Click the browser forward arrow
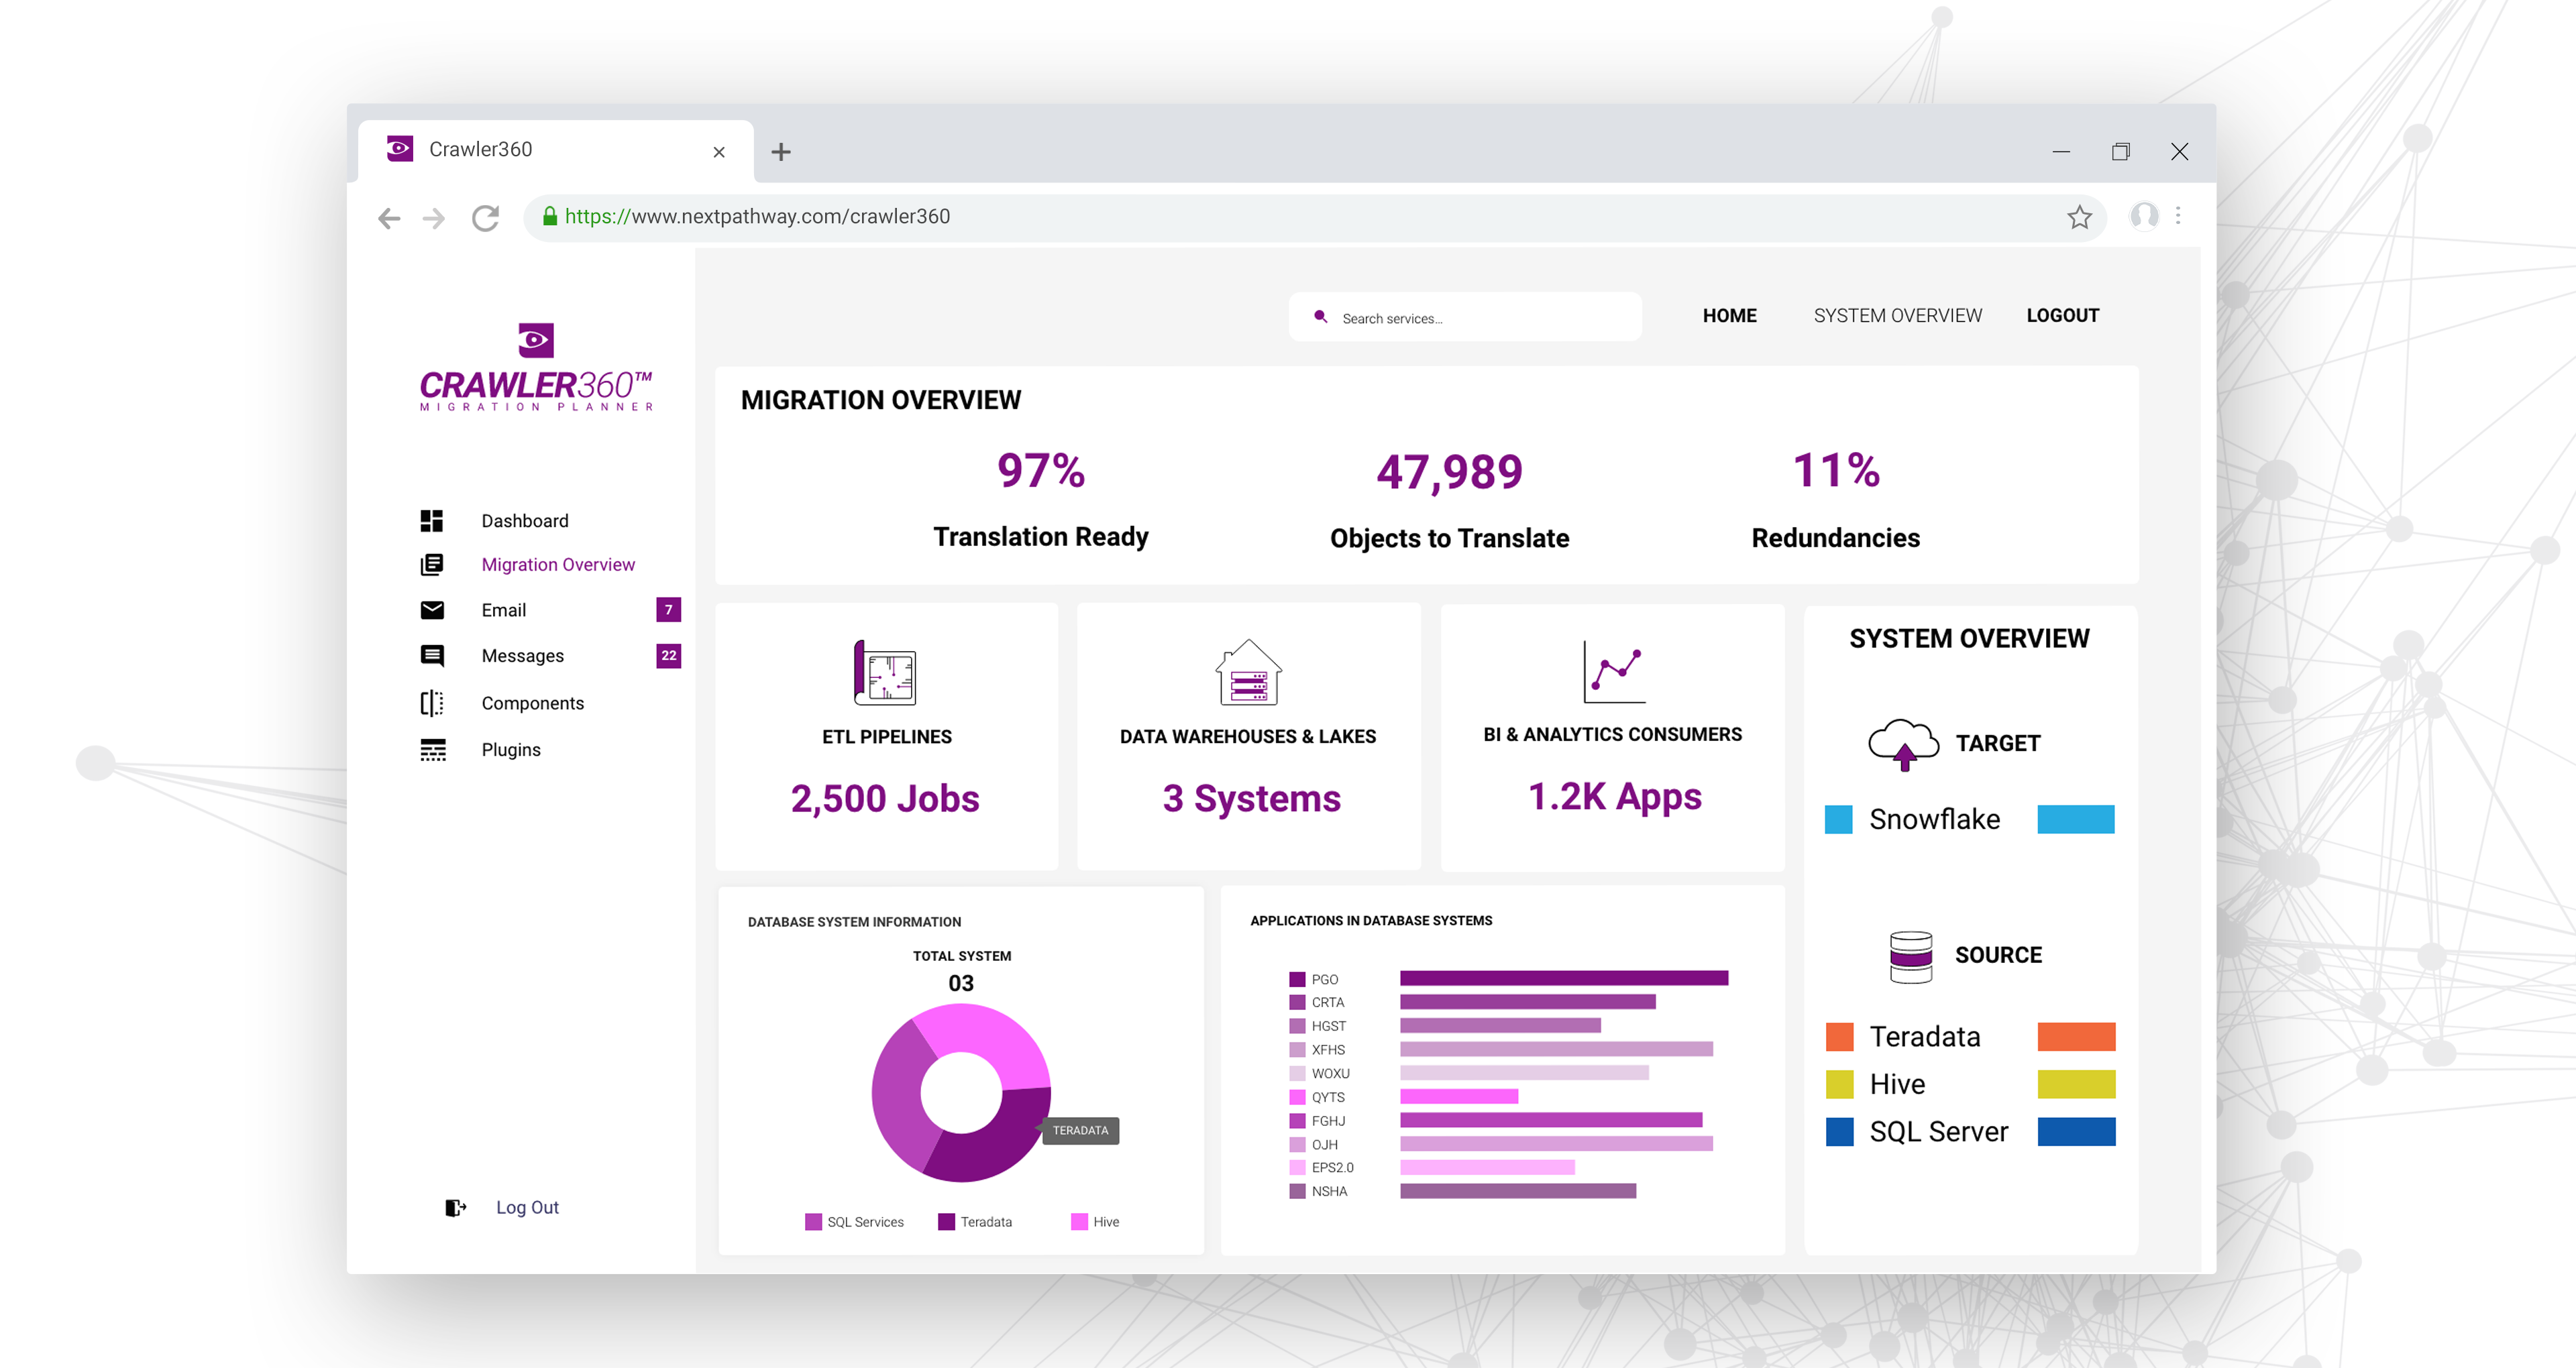Screen dimensions: 2576x1368 coord(433,218)
